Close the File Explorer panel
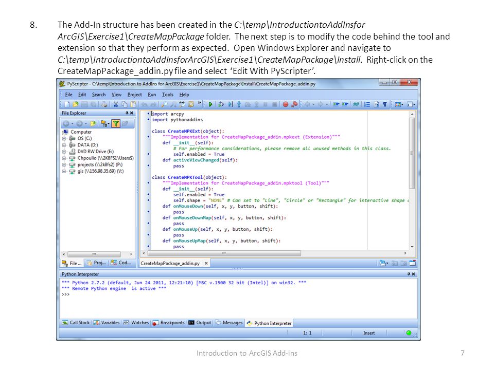 click(x=132, y=113)
